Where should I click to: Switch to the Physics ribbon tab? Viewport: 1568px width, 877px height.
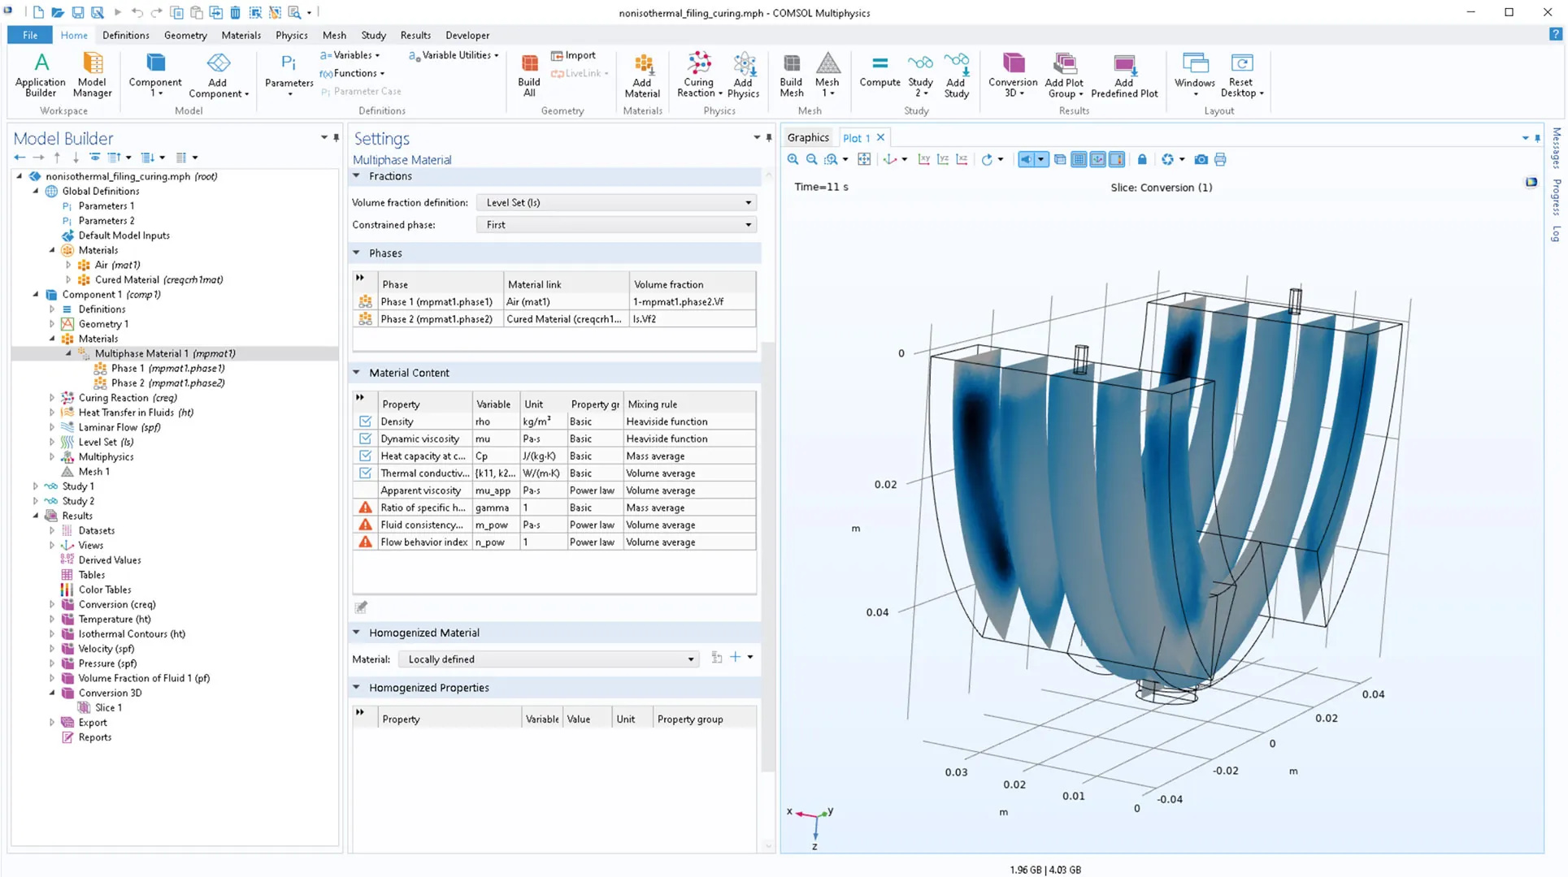(x=291, y=35)
